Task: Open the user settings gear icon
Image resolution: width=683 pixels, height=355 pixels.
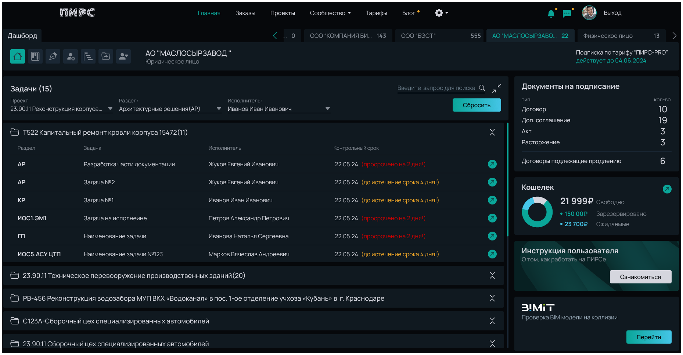Action: click(71, 57)
